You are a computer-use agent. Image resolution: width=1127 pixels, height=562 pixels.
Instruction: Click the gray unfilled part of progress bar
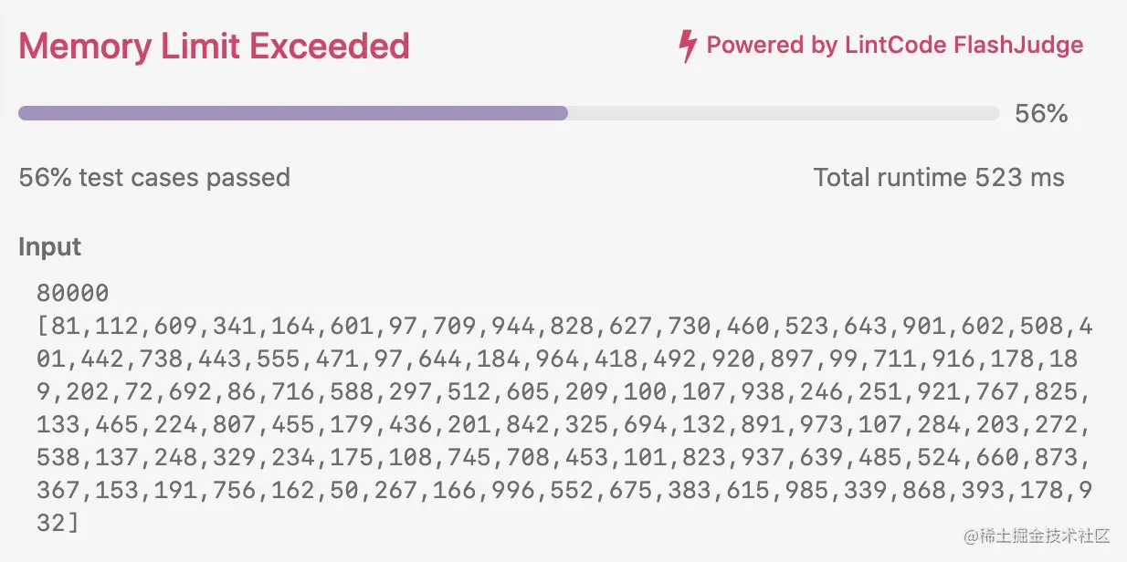[x=784, y=113]
